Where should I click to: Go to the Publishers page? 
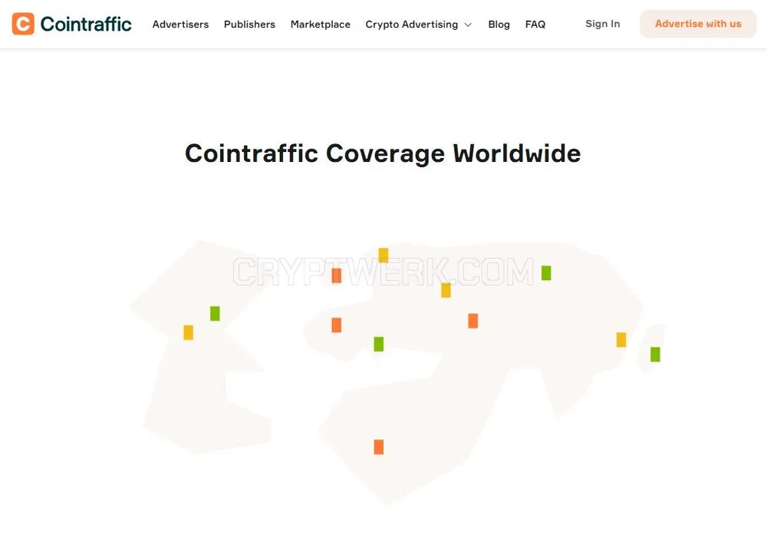click(249, 24)
